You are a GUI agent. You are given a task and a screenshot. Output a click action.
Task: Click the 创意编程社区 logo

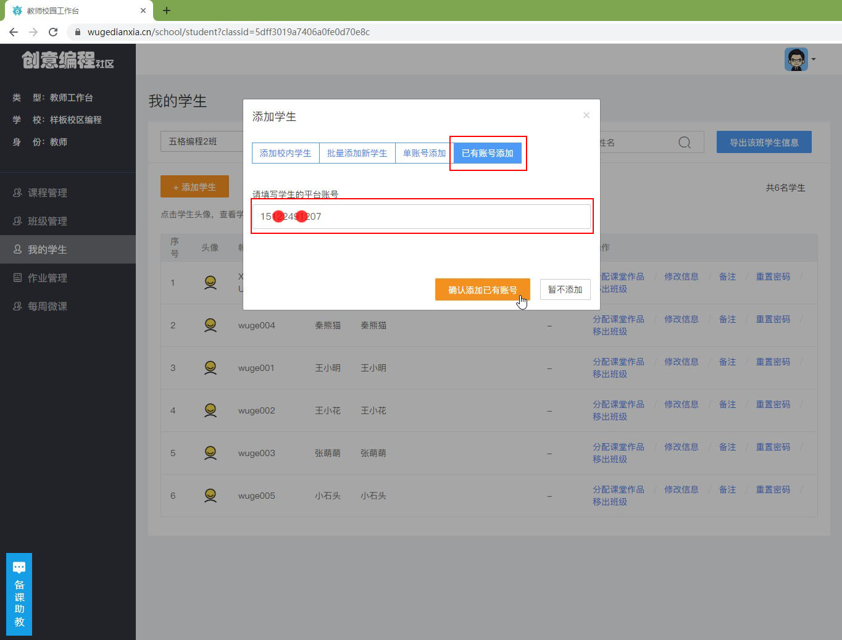point(68,60)
